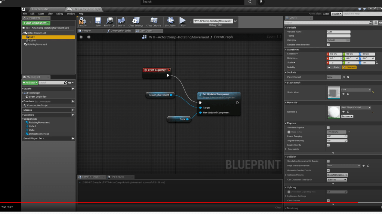Expand the Static Mesh Cube asset dropdown

(x=355, y=90)
